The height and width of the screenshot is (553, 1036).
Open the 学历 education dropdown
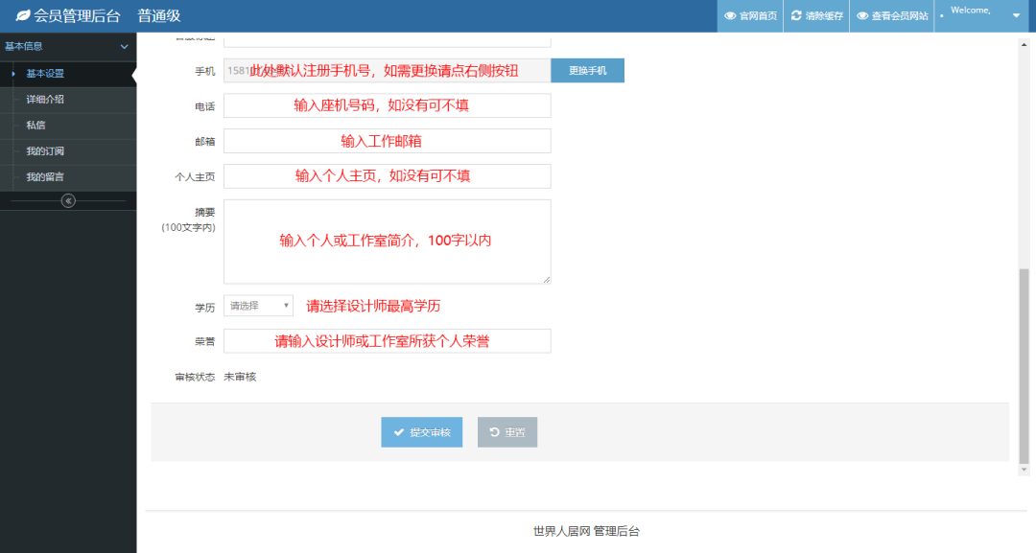coord(257,304)
